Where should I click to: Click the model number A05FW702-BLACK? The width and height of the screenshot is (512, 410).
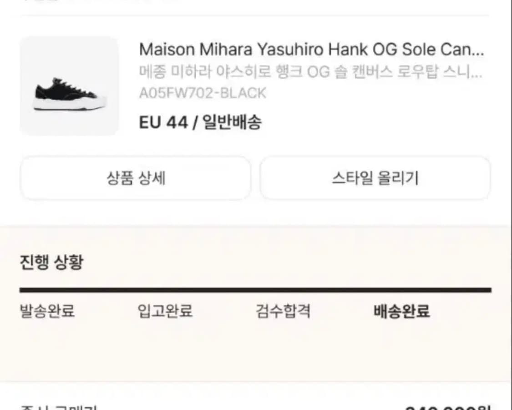(x=203, y=93)
